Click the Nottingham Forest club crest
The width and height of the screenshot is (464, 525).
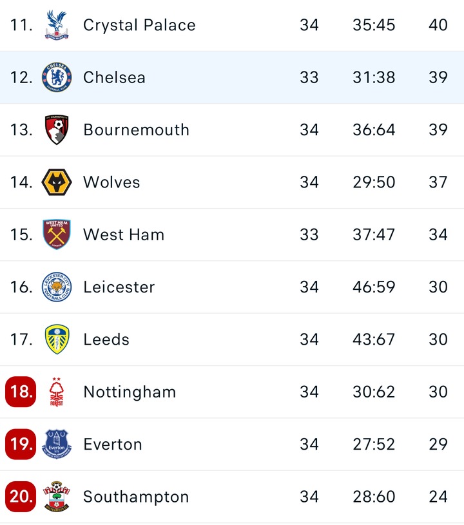click(57, 392)
